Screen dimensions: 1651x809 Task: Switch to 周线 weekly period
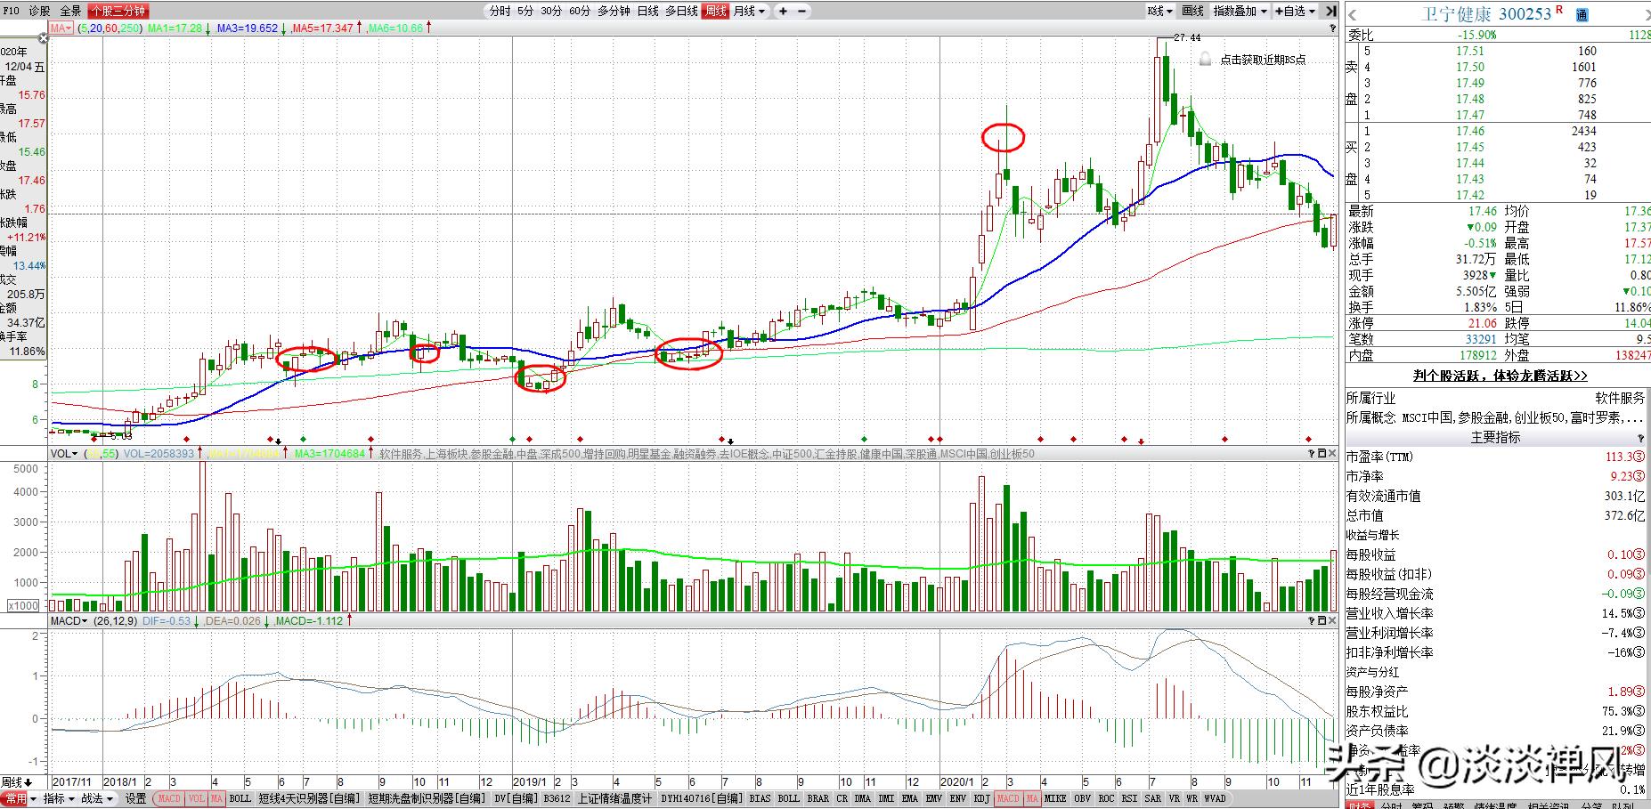click(x=715, y=11)
